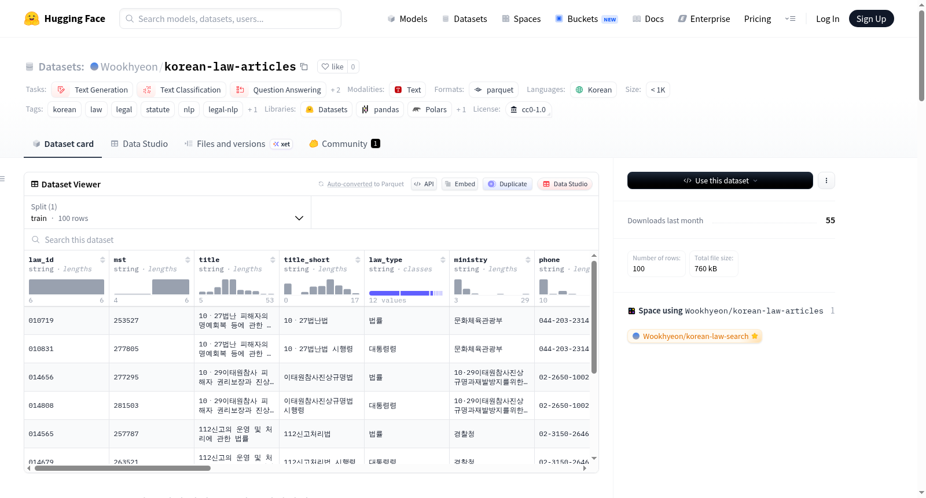Go to Models in top navigation
926x498 pixels.
407,19
